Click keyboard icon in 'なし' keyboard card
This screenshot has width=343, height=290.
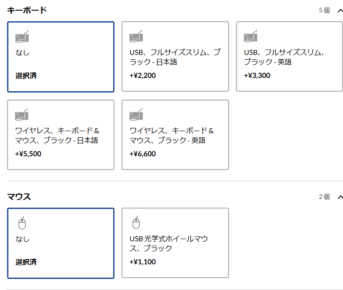pos(22,36)
